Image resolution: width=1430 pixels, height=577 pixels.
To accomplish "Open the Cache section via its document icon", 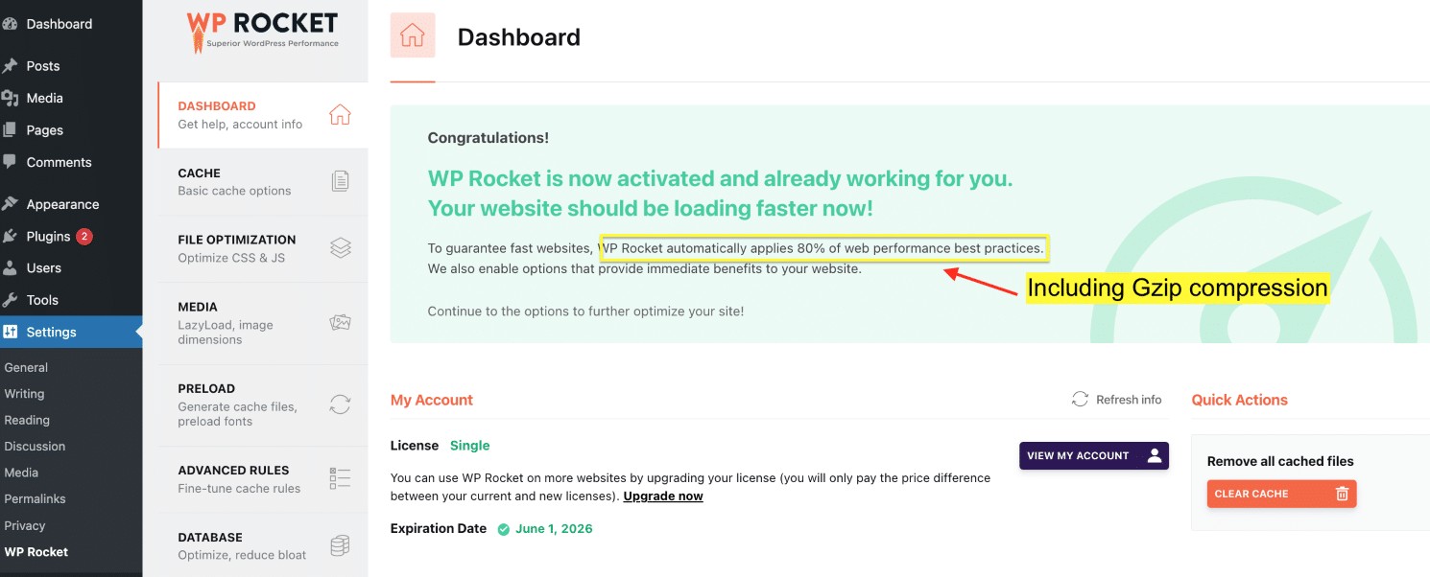I will coord(340,181).
